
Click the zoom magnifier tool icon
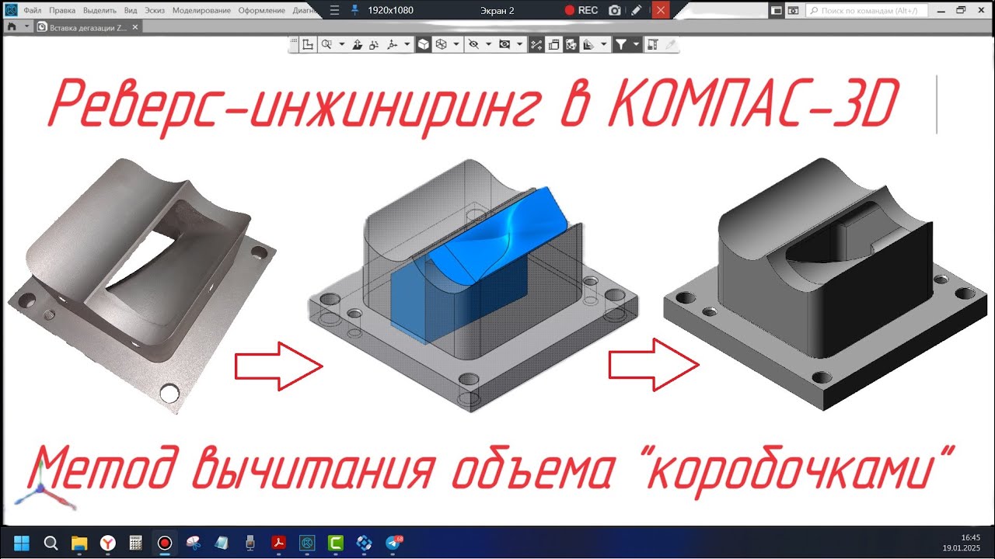point(326,45)
